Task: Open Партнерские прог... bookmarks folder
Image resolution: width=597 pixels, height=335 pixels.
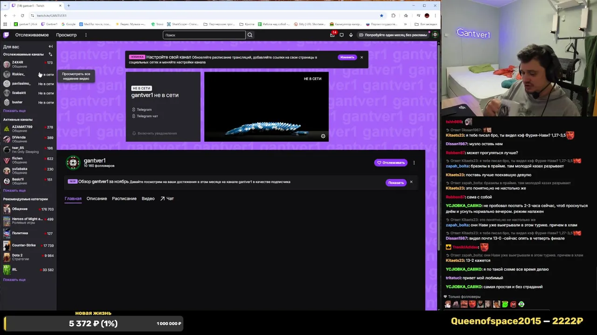Action: (x=219, y=24)
